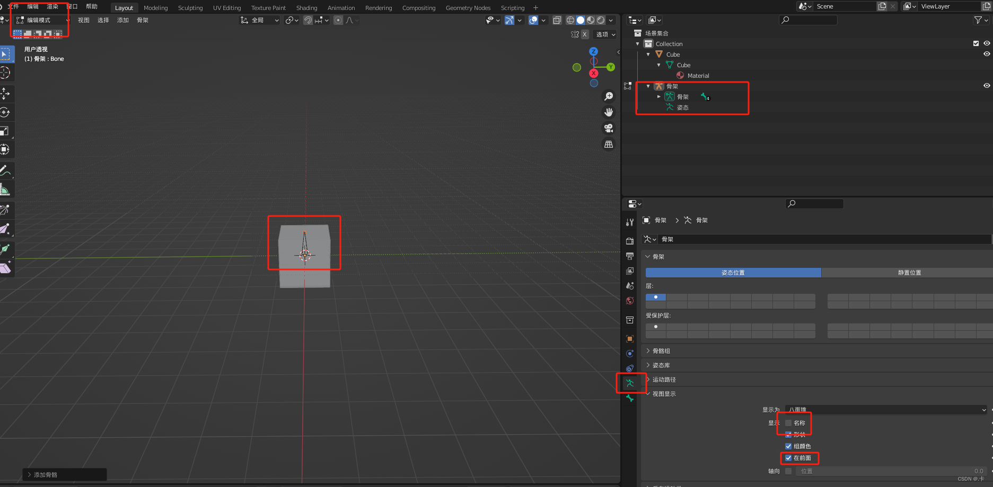Activate the 3D Cursor tool
Viewport: 993px width, 487px height.
[5, 73]
